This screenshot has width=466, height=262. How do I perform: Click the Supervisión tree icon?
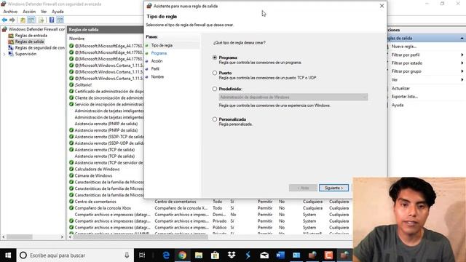pyautogui.click(x=11, y=54)
